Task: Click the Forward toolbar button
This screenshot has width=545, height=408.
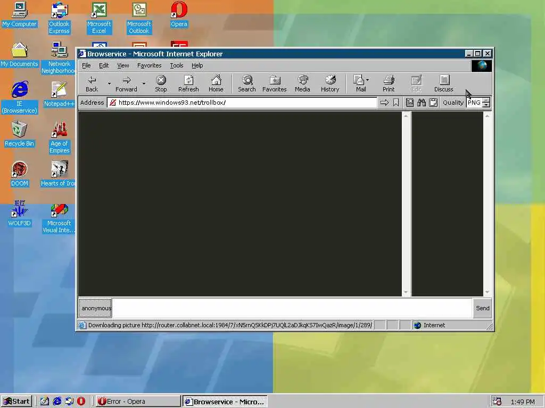Action: coord(126,83)
